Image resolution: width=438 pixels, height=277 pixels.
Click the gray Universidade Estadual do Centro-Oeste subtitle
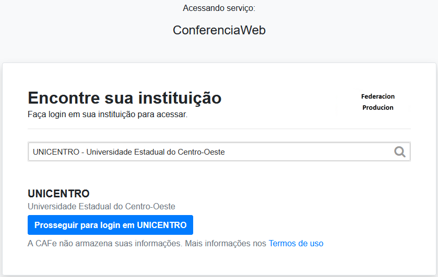101,207
